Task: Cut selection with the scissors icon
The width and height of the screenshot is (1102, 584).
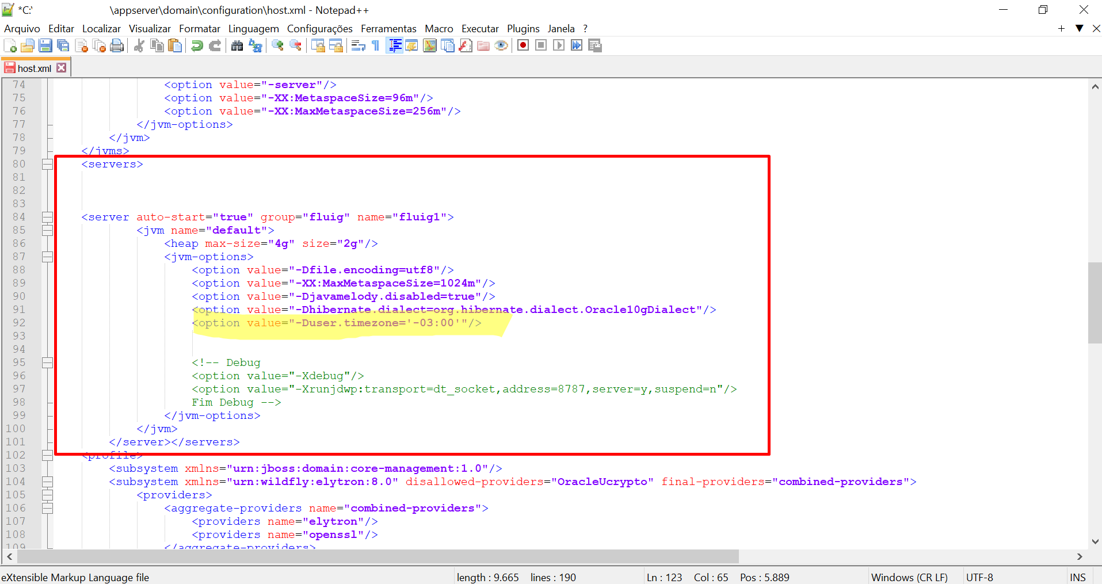Action: [139, 45]
